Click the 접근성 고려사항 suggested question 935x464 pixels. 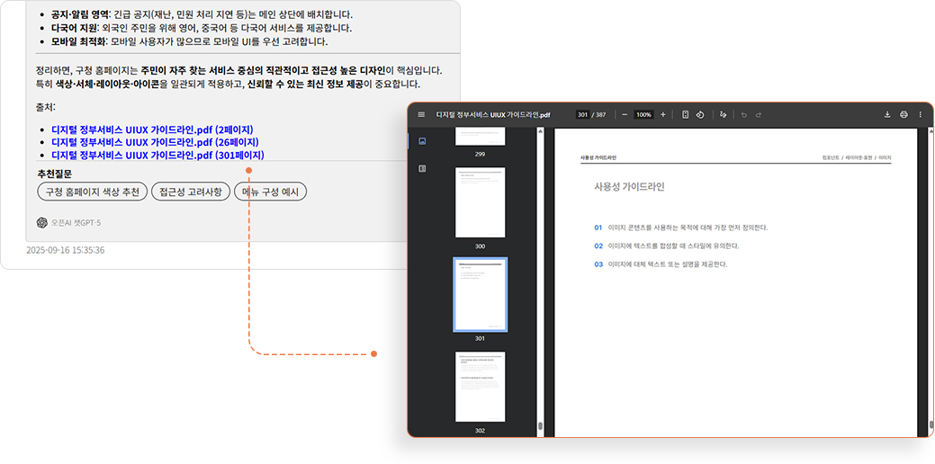[x=191, y=192]
